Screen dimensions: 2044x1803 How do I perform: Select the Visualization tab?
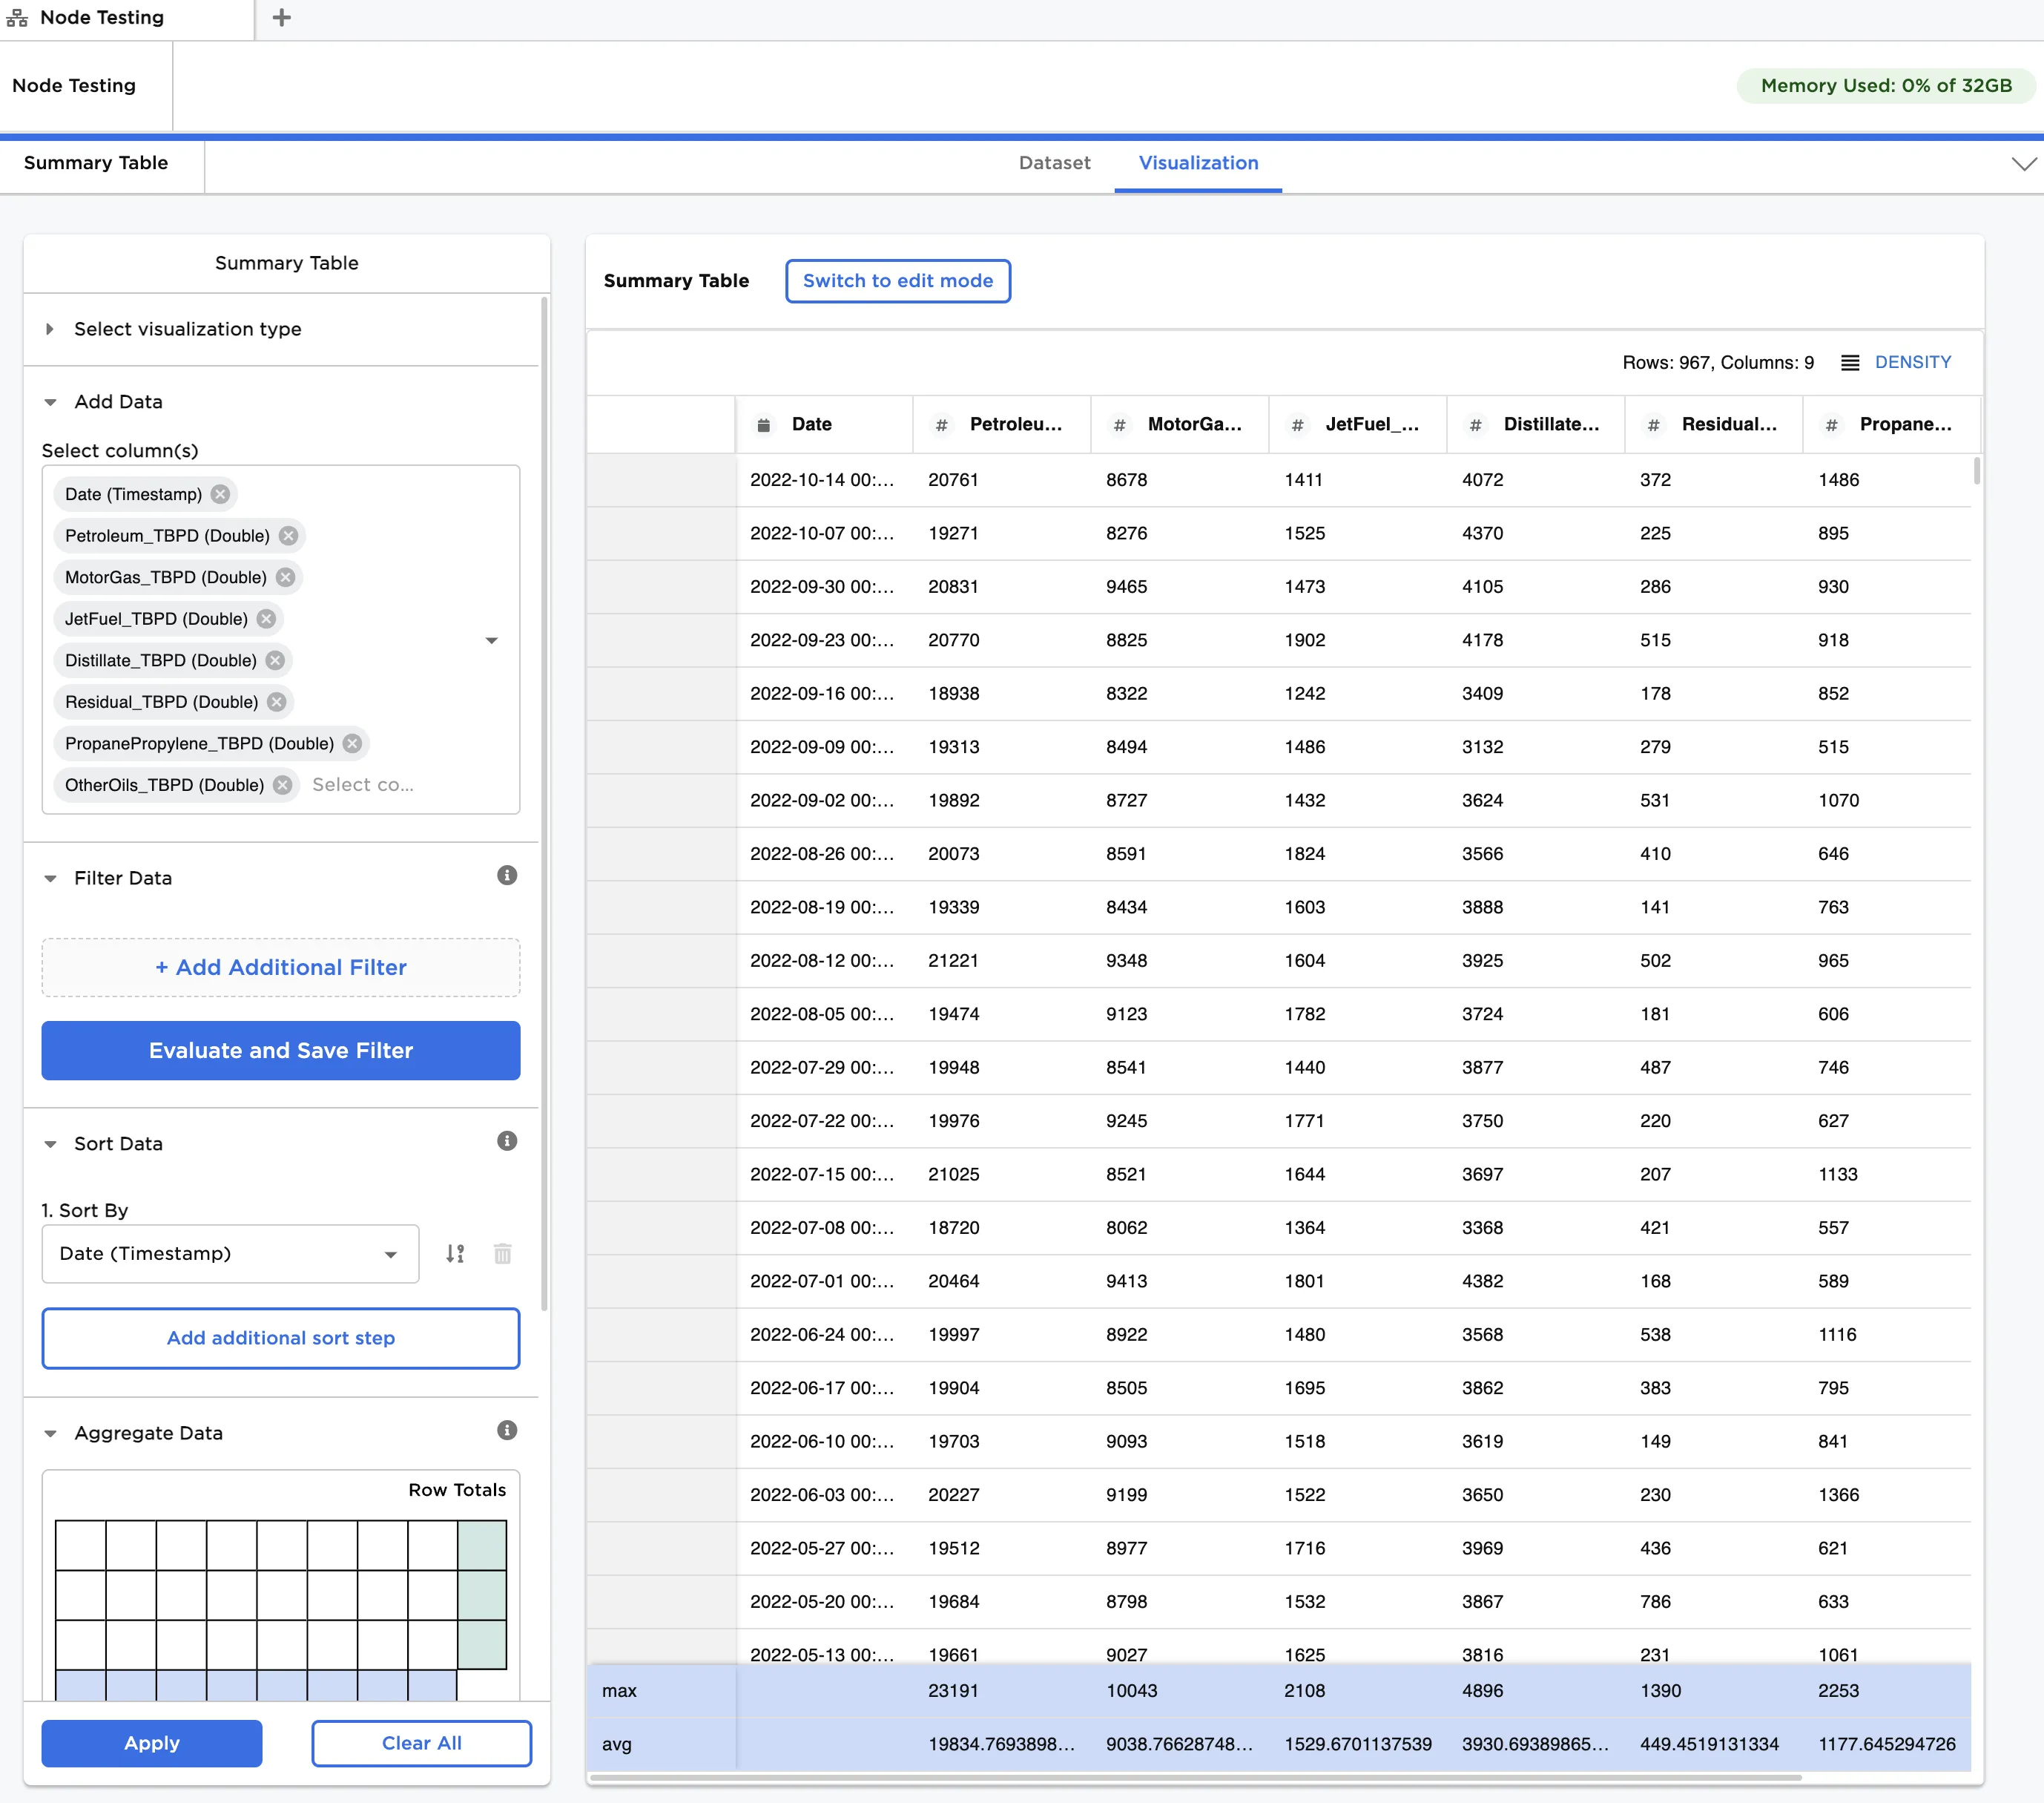(x=1198, y=163)
